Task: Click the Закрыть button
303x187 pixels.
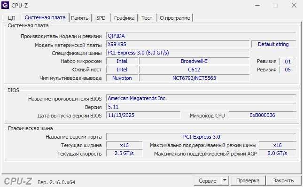Action: 283,180
